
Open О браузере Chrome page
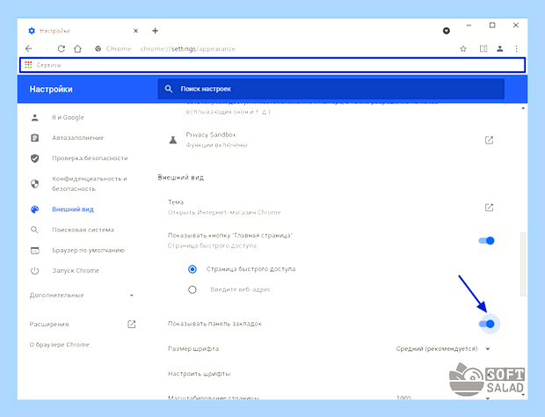59,345
